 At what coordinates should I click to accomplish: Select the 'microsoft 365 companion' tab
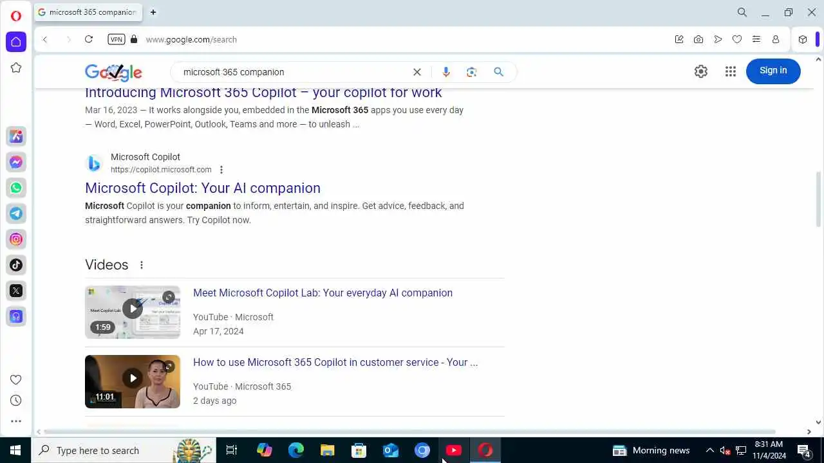[88, 12]
